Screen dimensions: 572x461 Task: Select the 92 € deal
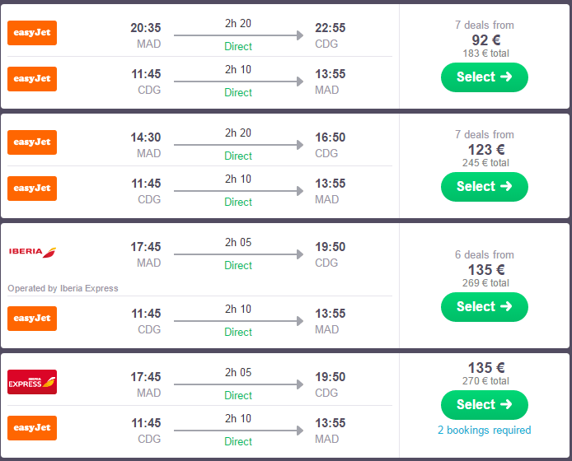click(485, 77)
